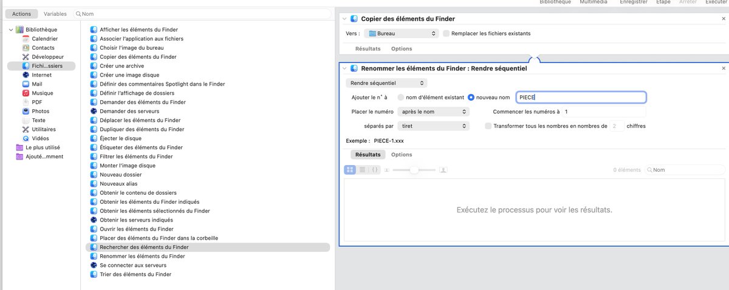Adjust the results thumbnail size slider

[414, 170]
